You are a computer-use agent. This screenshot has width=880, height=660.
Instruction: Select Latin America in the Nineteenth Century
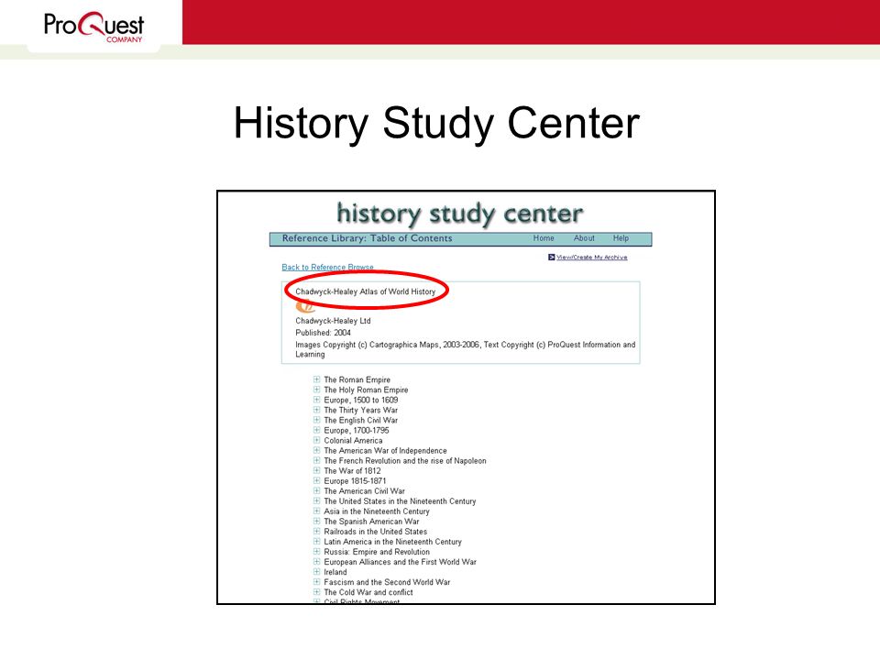point(393,542)
